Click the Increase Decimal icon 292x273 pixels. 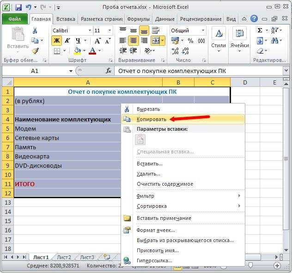[x=175, y=51]
